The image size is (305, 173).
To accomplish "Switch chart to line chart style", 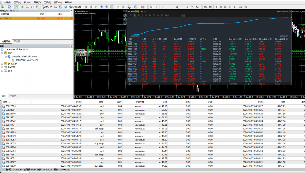I will tap(96, 7).
